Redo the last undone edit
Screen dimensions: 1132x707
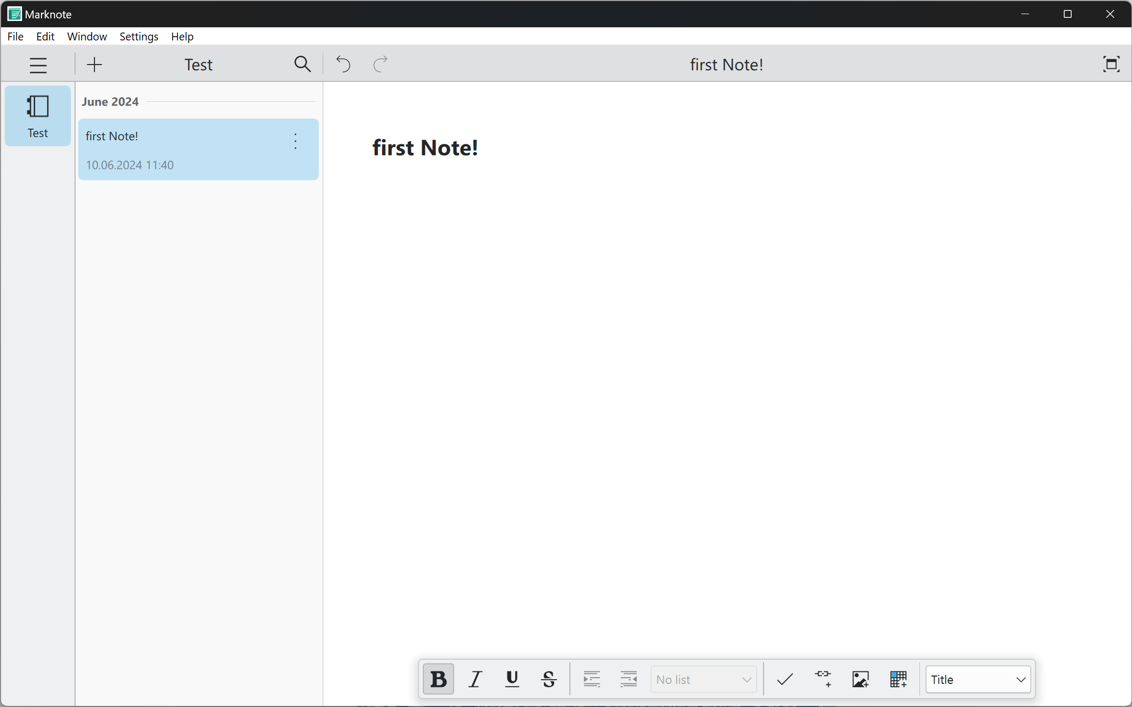point(380,64)
